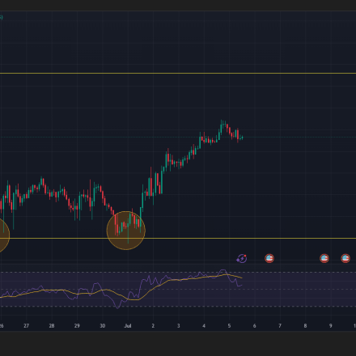
Task: Click the '4' date label on time axis
Action: (x=204, y=326)
